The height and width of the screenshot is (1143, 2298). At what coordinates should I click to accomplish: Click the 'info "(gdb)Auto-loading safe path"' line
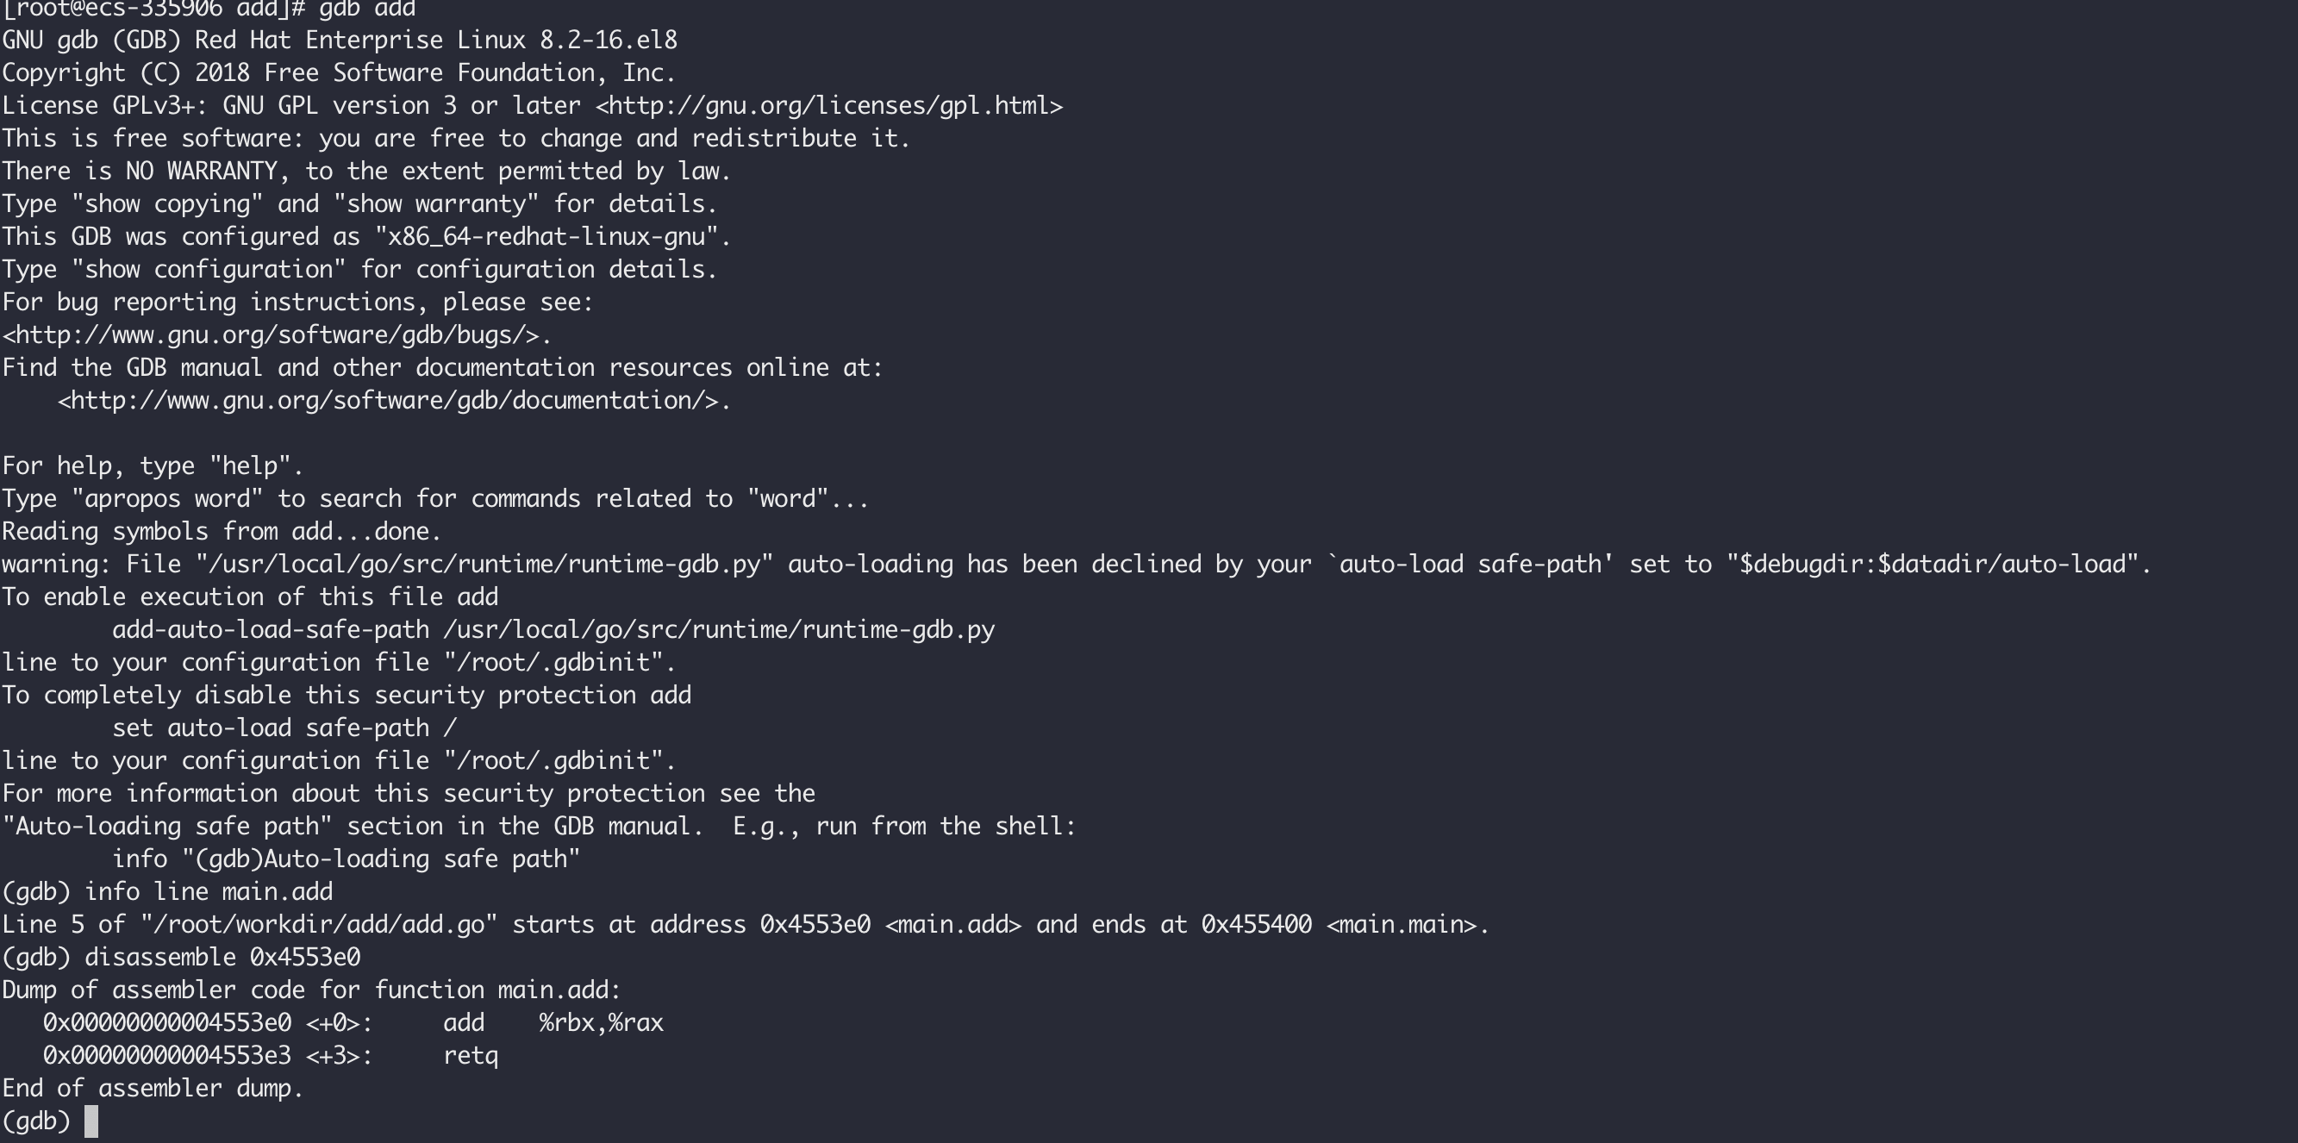click(347, 859)
